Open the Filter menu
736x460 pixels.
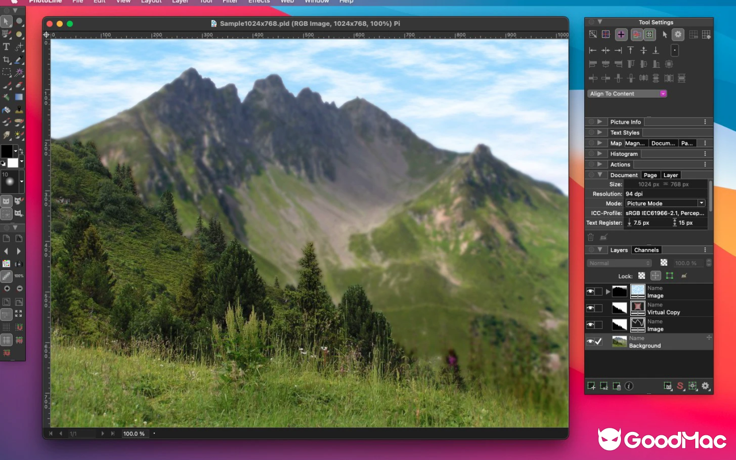229,2
